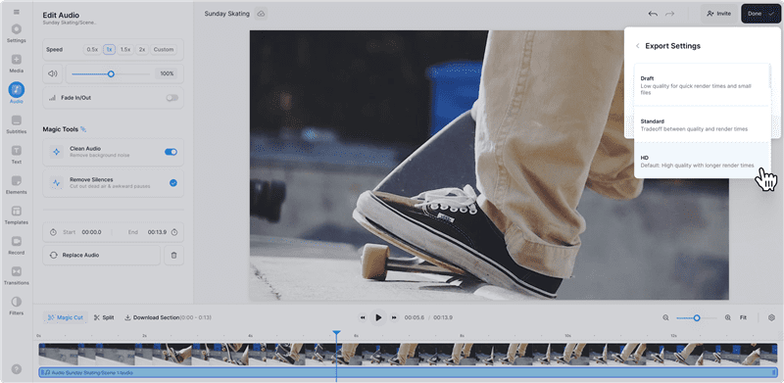Zoom out the timeline with the minus magnifier
Viewport: 784px width, 383px height.
tap(666, 317)
